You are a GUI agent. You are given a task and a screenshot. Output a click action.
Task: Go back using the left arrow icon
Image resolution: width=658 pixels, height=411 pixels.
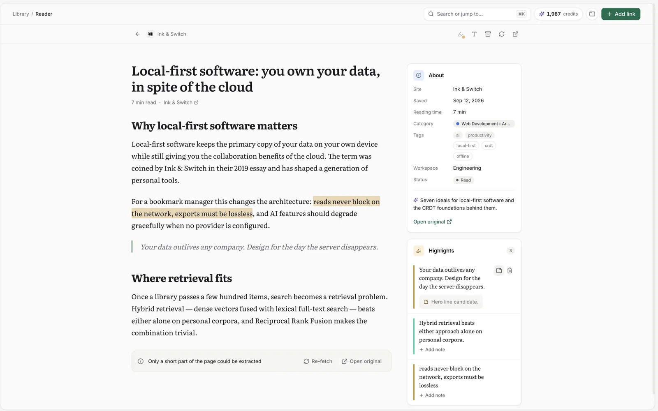(x=137, y=34)
